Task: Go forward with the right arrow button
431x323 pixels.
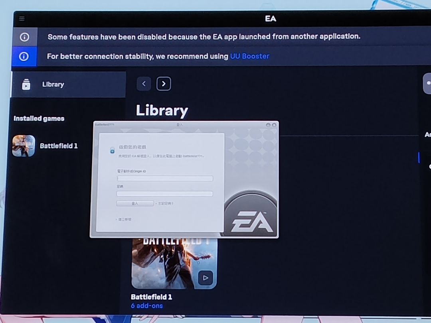Action: tap(164, 84)
